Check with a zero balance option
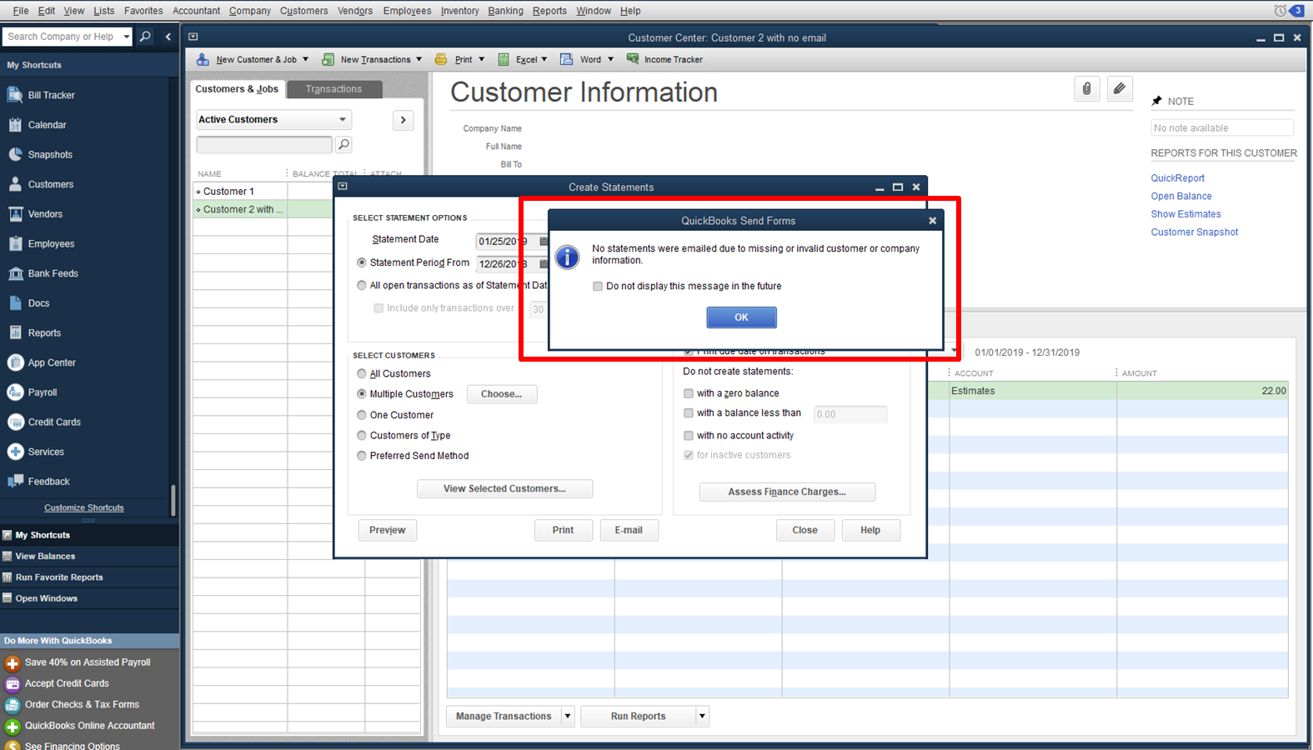 (x=689, y=393)
